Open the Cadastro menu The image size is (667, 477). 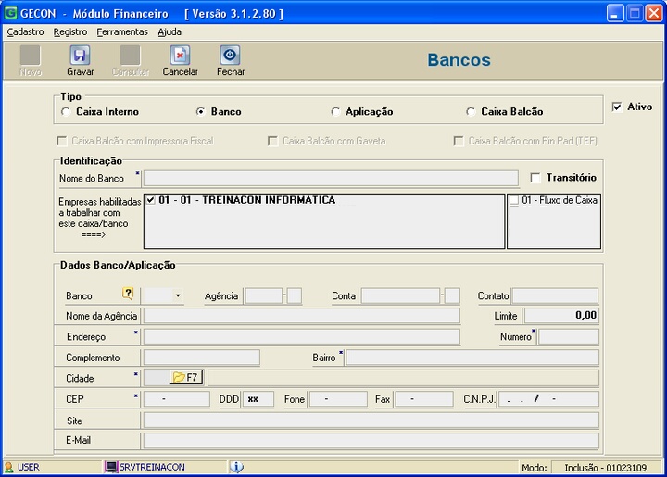point(25,31)
